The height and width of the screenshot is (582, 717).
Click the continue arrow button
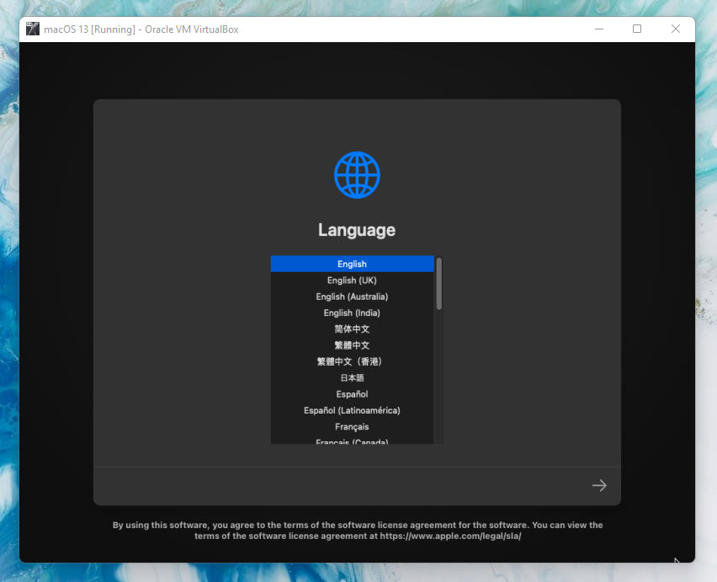pos(598,485)
